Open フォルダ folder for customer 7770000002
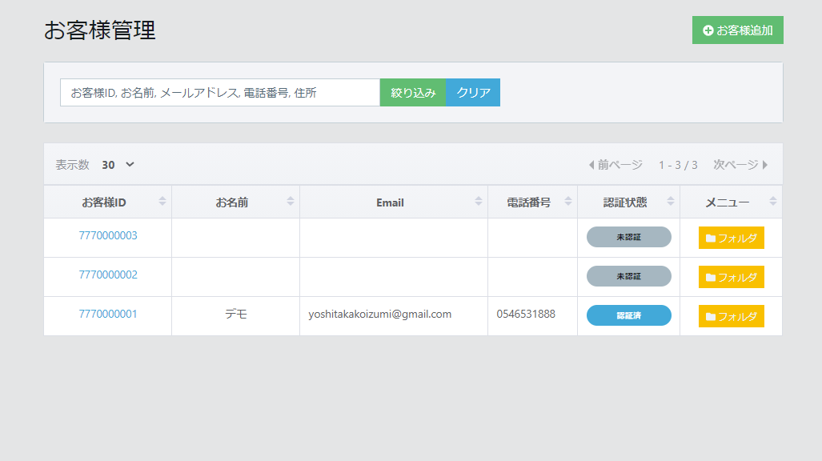822x461 pixels. (731, 277)
